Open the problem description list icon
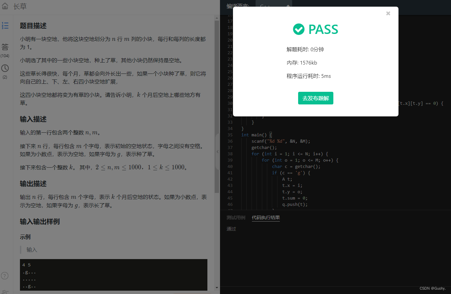Image resolution: width=451 pixels, height=294 pixels. (x=5, y=26)
